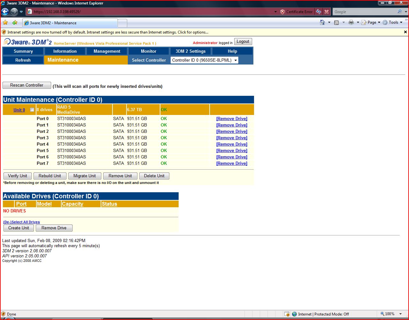Expand the Home button dropdown arrow
This screenshot has height=320, width=409.
(x=329, y=22)
